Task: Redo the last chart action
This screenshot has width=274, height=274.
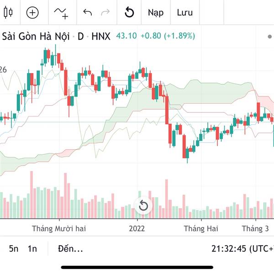Action: click(x=105, y=13)
